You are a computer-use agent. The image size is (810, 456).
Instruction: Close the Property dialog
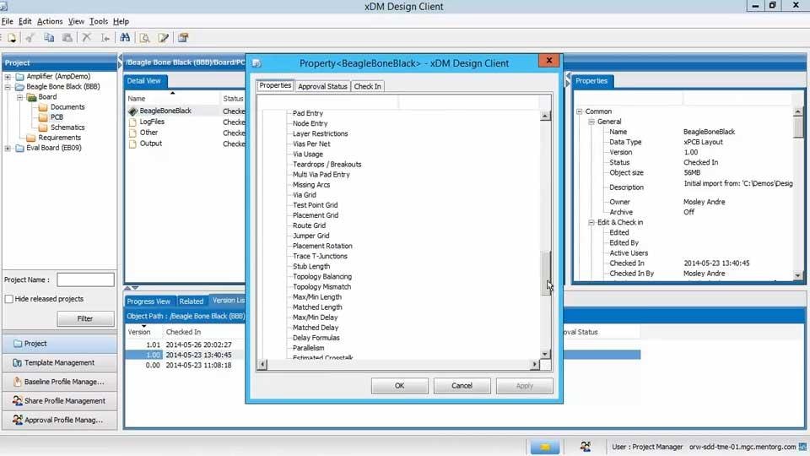(x=549, y=61)
